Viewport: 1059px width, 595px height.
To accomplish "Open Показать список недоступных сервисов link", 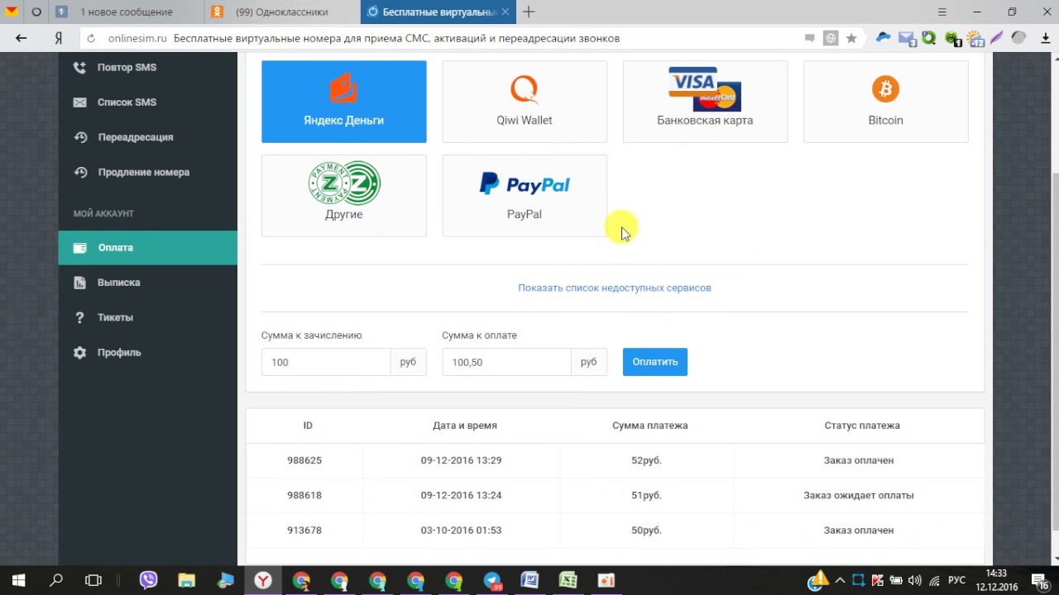I will [615, 288].
